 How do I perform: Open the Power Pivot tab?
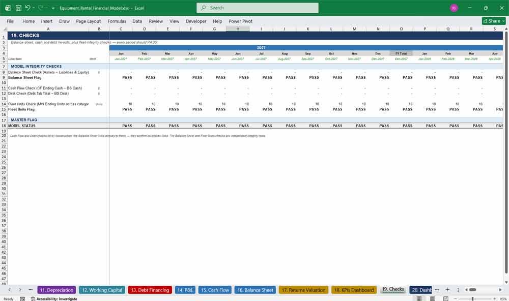point(241,21)
